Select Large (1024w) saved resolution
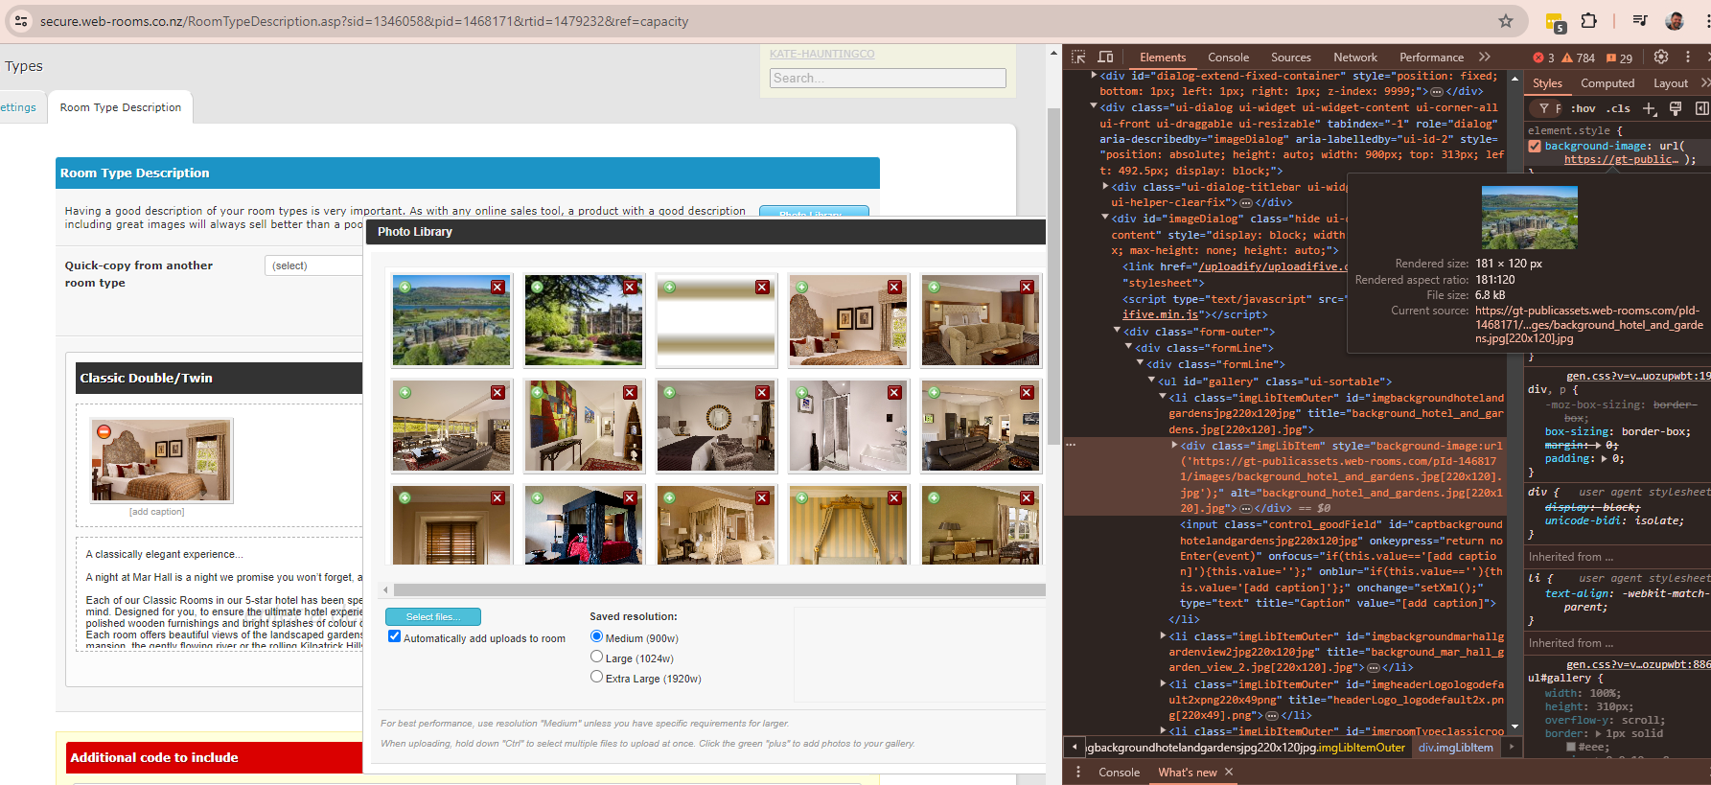 (596, 657)
